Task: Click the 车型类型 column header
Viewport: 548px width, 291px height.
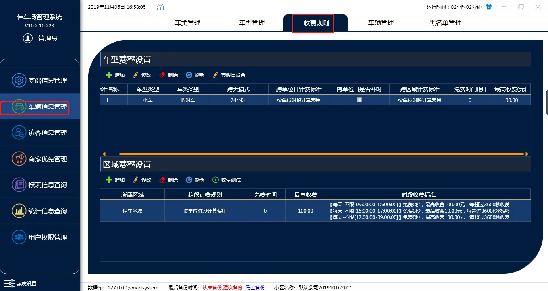Action: coord(148,89)
